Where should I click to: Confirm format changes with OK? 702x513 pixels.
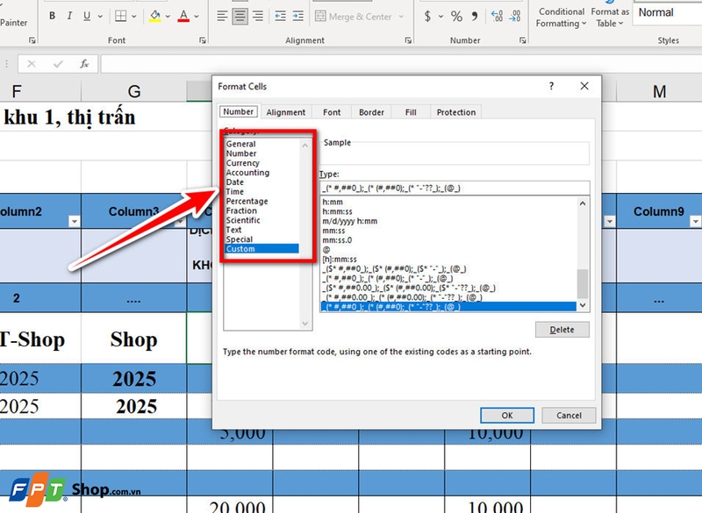click(506, 415)
